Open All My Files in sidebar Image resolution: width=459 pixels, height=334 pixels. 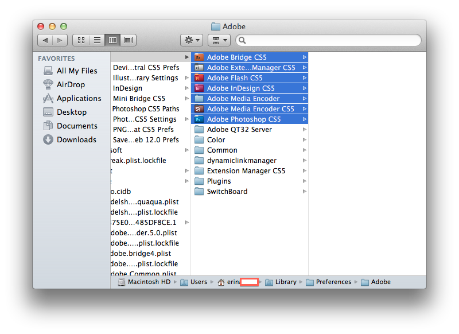pos(70,71)
